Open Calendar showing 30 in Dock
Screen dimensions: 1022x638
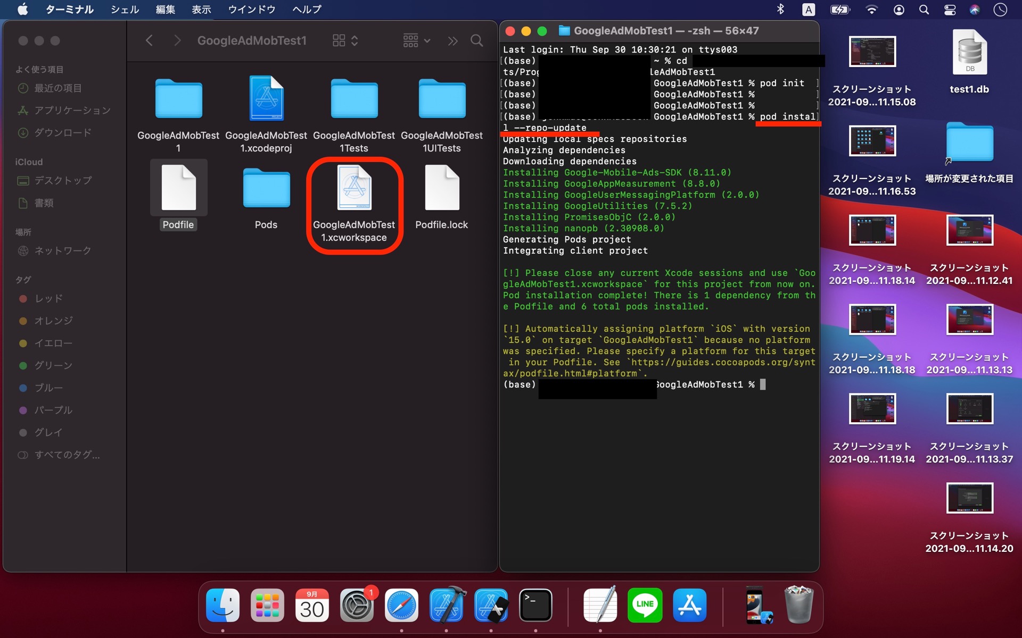pos(312,605)
